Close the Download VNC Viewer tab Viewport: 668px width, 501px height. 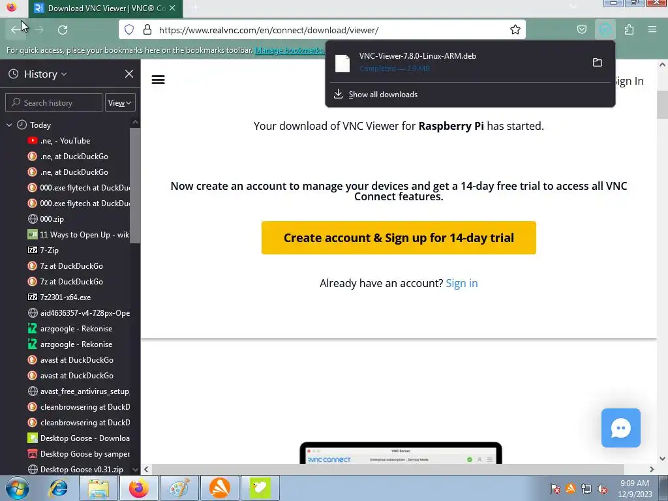172,8
